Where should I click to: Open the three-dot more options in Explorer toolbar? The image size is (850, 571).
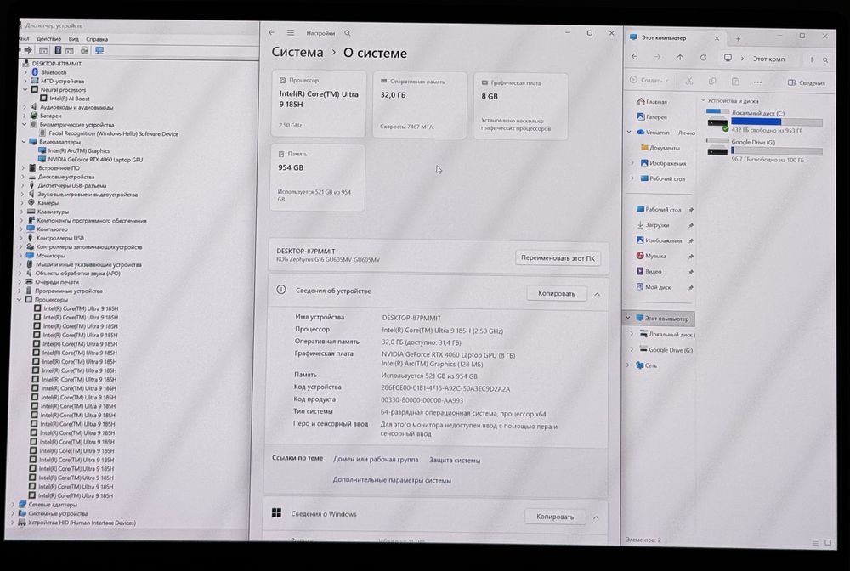coord(757,82)
